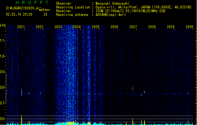Click the 2028 time axis marker
197x125 pixels.
tap(152, 27)
